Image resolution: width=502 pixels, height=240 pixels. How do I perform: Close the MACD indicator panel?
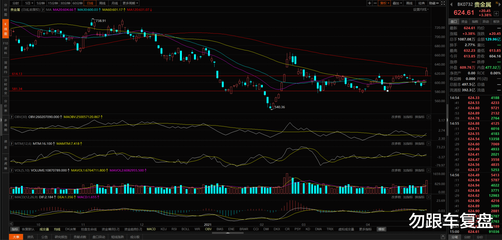coord(428,197)
